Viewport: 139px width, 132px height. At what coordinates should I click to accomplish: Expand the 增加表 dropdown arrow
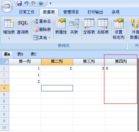[9, 38]
